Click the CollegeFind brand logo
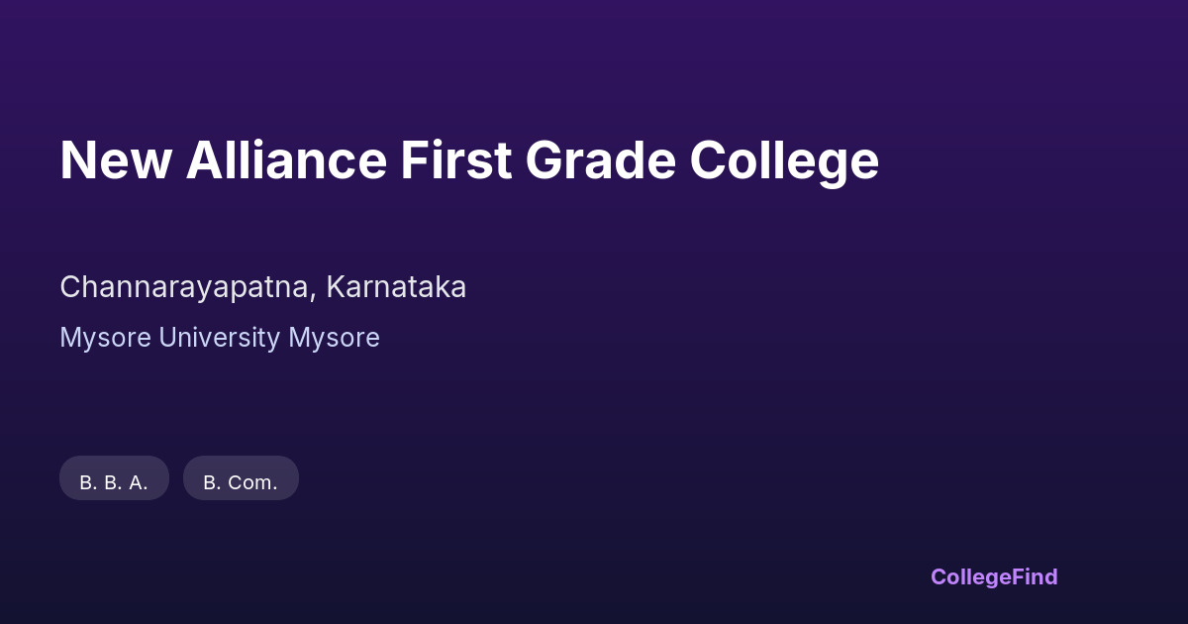This screenshot has width=1188, height=624. pos(993,576)
